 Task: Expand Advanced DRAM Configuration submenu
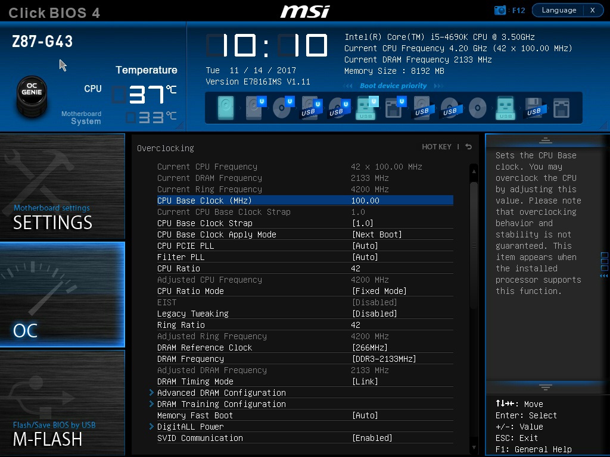click(x=301, y=393)
